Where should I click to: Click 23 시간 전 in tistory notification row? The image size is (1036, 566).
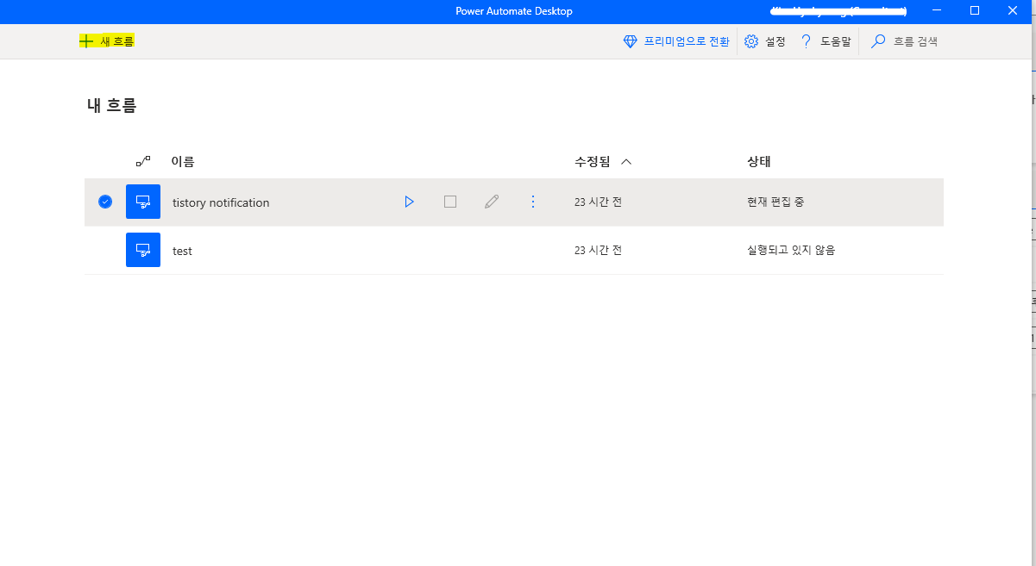tap(598, 202)
